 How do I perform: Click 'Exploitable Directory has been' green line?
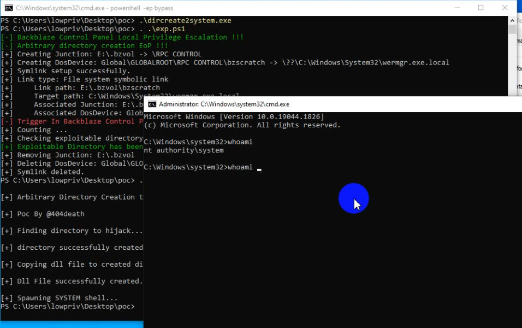pyautogui.click(x=72, y=147)
